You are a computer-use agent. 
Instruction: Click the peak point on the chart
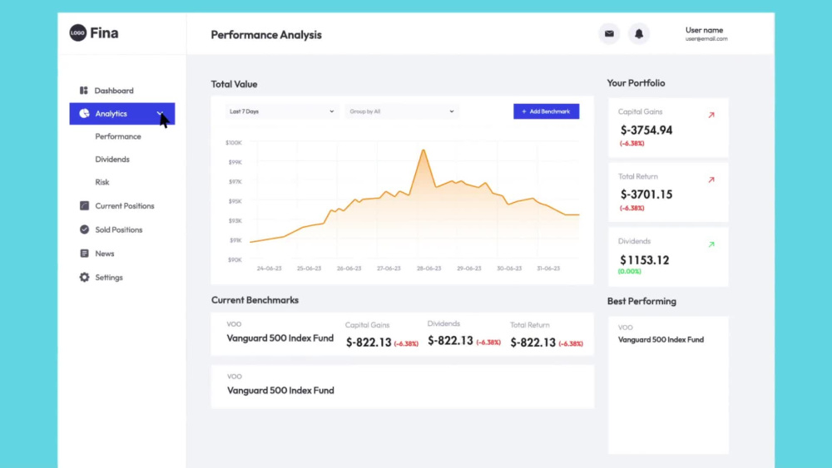coord(423,150)
